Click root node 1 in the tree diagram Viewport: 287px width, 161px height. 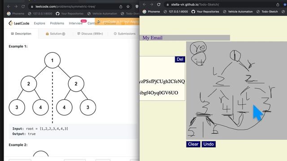(x=52, y=60)
